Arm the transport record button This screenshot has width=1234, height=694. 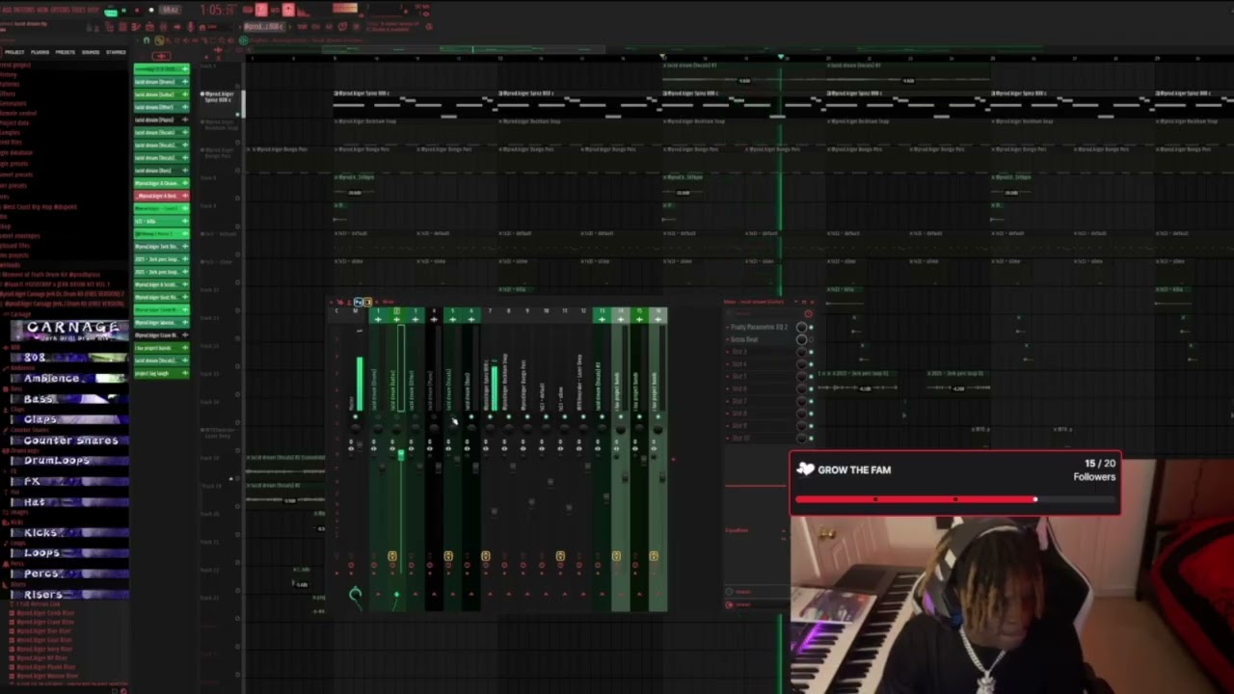[151, 10]
